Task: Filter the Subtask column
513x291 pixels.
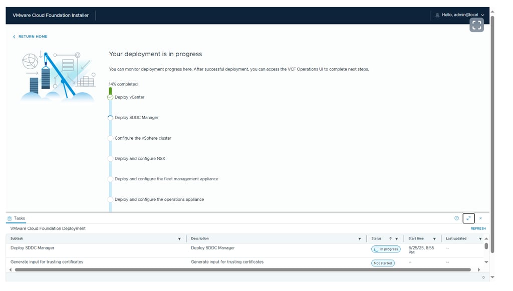Action: pyautogui.click(x=179, y=239)
